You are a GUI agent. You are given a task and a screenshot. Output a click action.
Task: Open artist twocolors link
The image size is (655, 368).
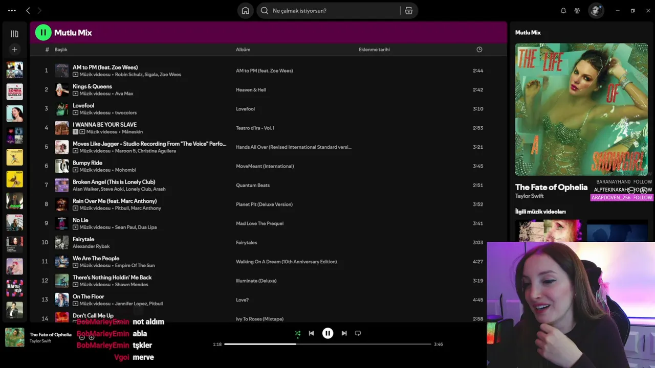(x=126, y=113)
